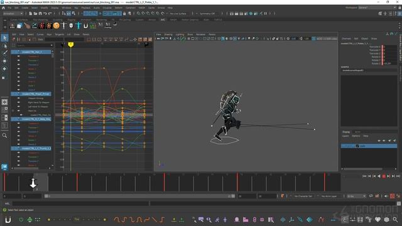Open the Windows menu
Viewport: 402px width, 226px height.
click(x=67, y=8)
